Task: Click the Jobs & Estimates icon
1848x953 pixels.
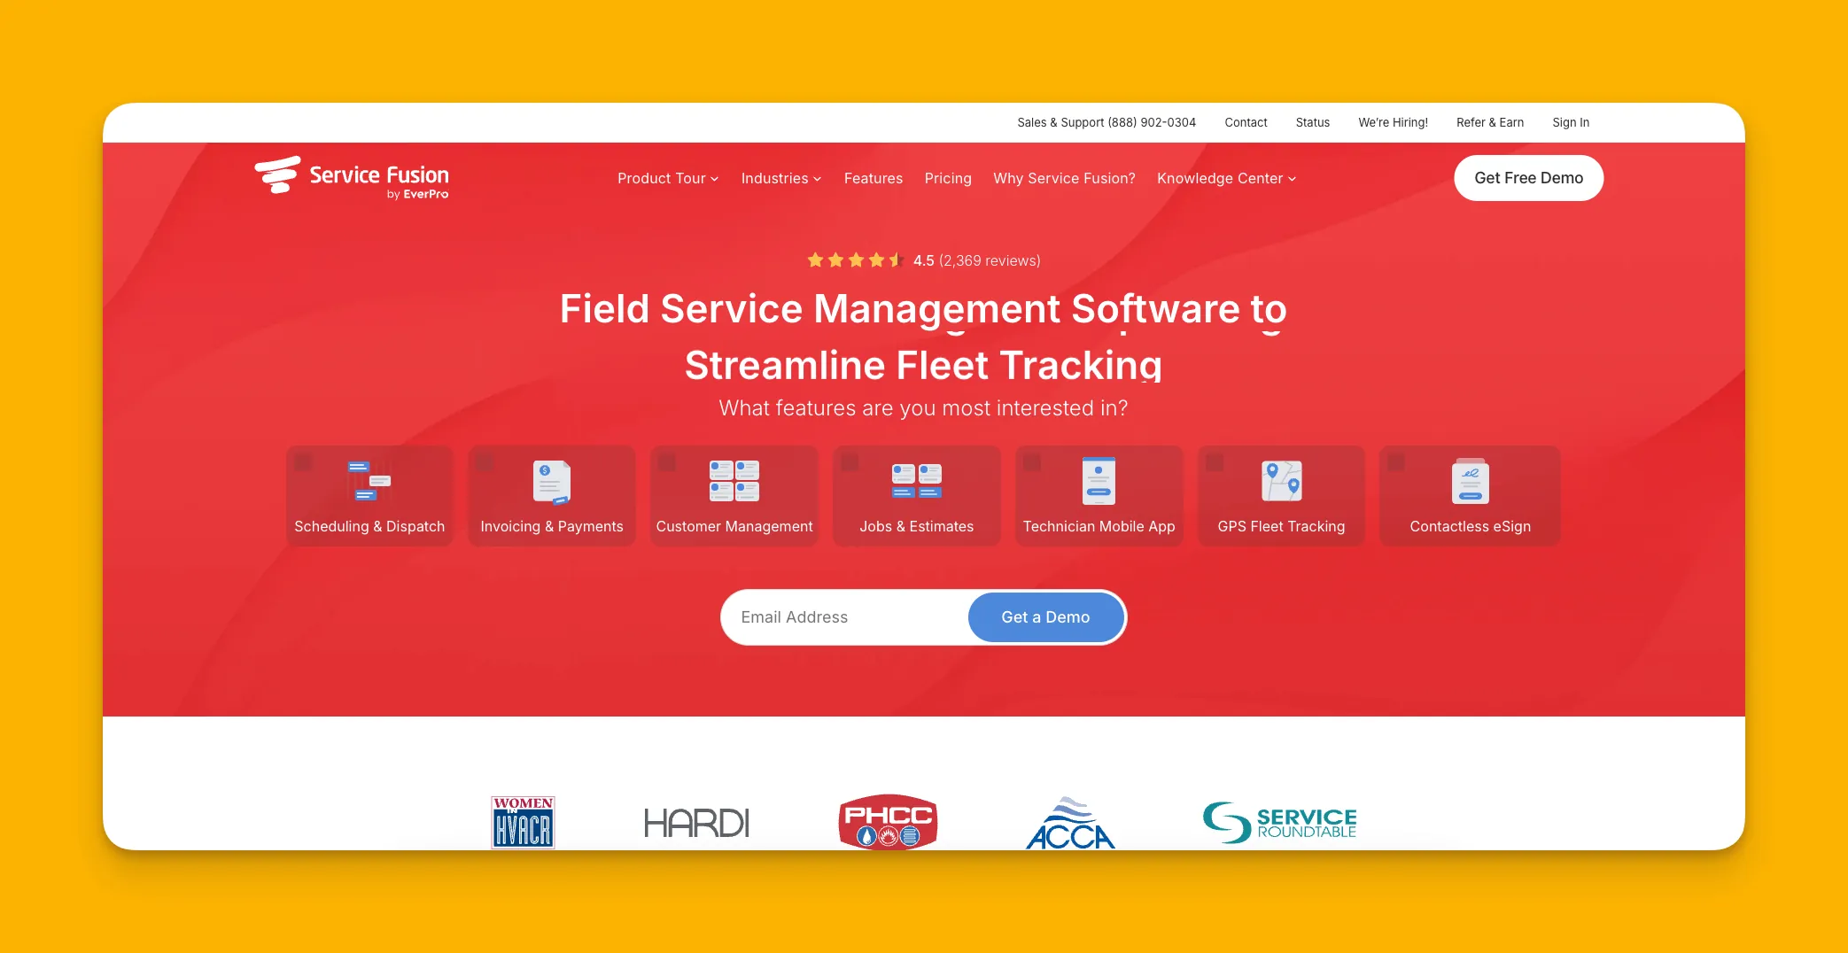Action: click(916, 483)
